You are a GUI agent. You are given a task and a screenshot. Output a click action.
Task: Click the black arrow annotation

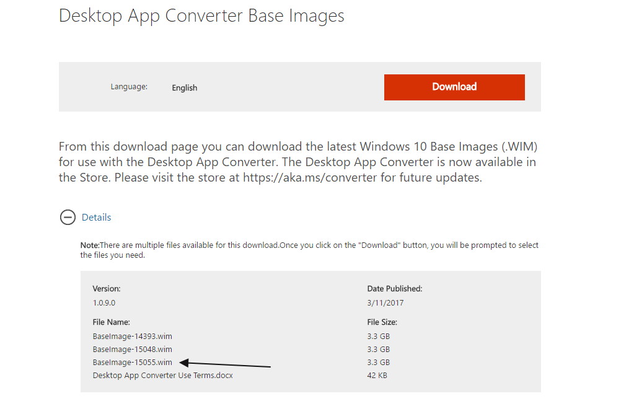(x=224, y=363)
